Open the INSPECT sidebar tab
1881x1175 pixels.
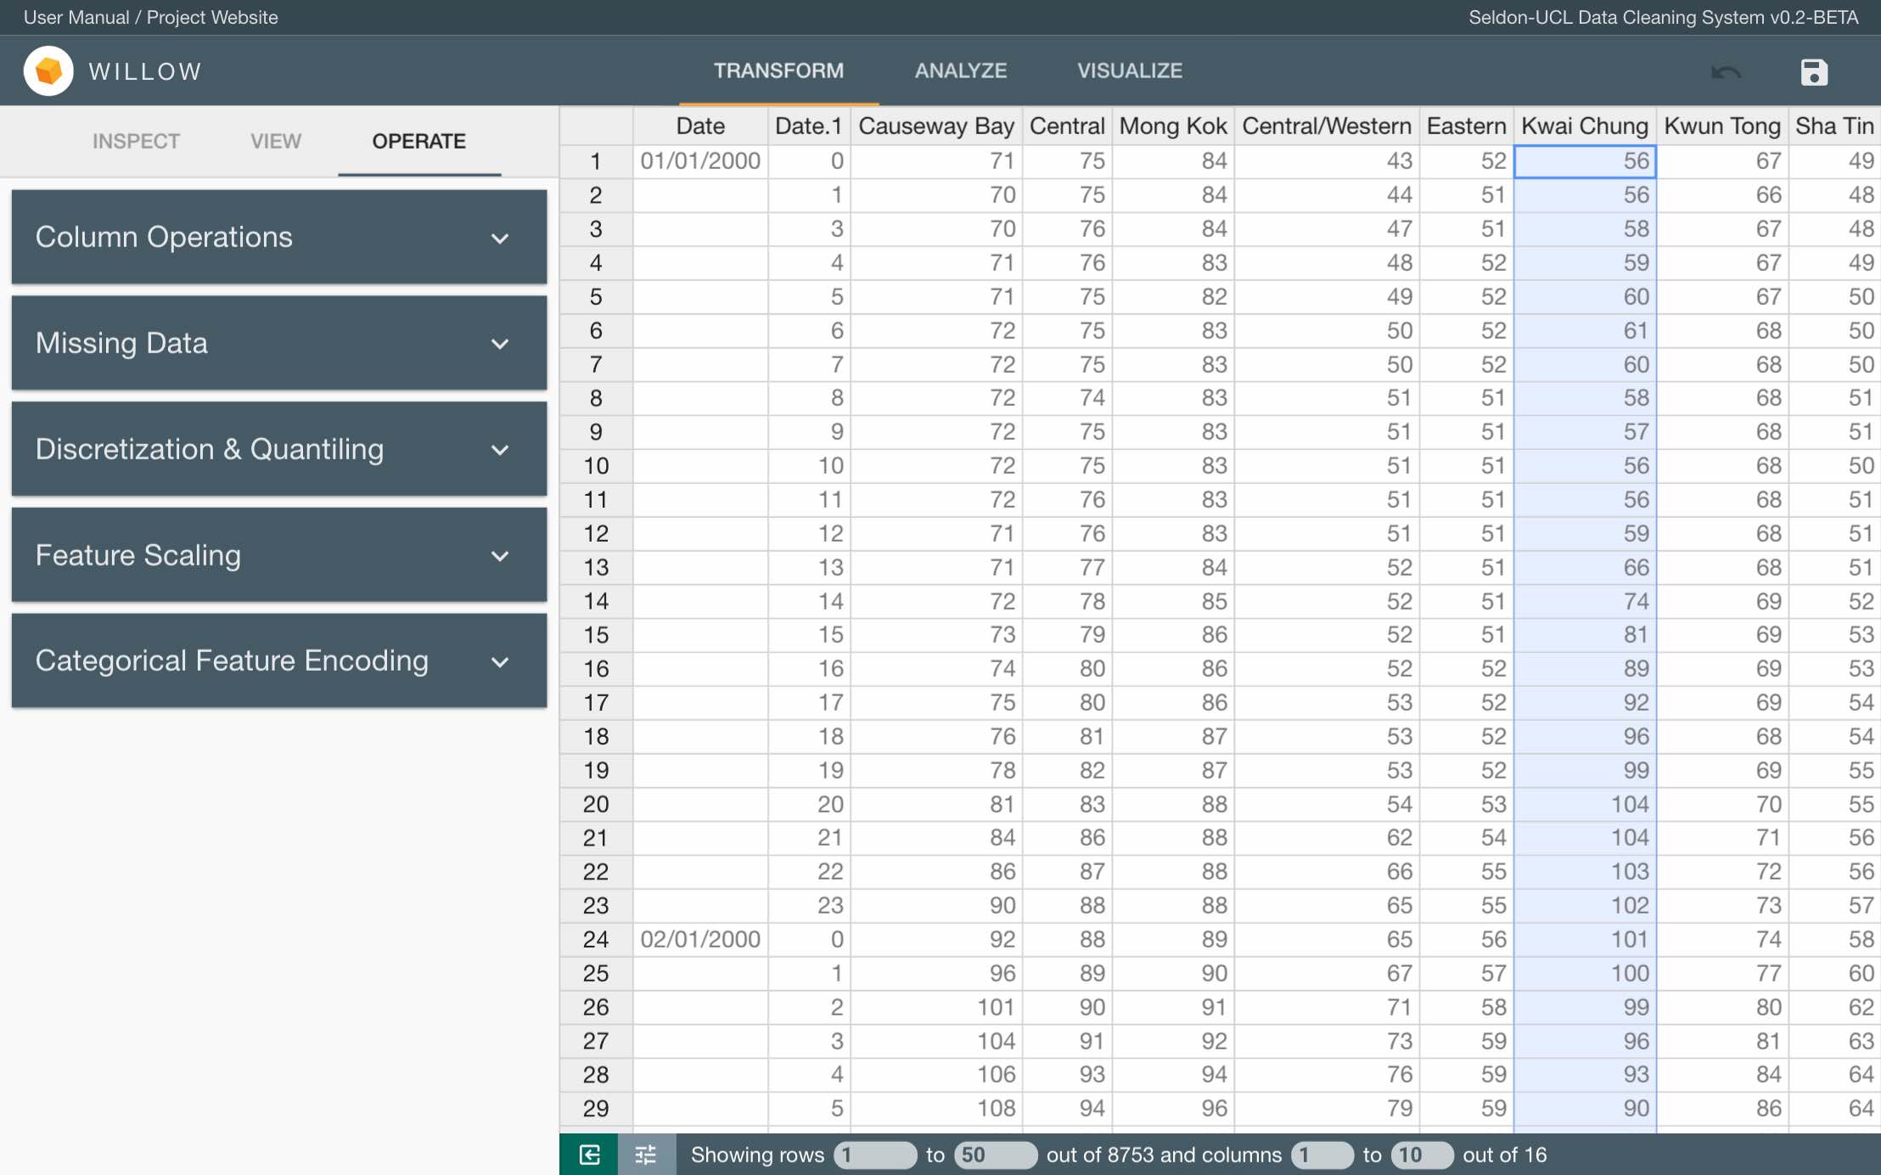click(x=136, y=141)
